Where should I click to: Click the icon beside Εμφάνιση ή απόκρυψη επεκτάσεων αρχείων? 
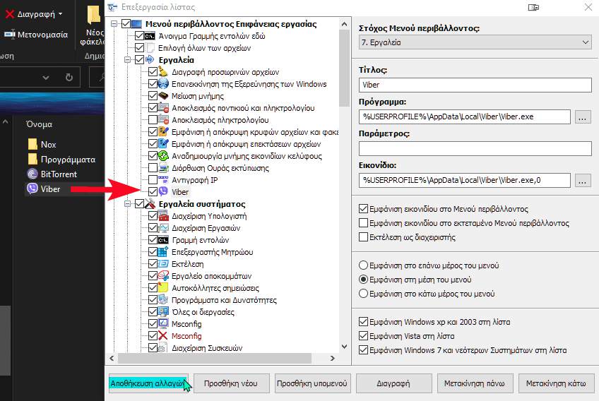pos(163,144)
